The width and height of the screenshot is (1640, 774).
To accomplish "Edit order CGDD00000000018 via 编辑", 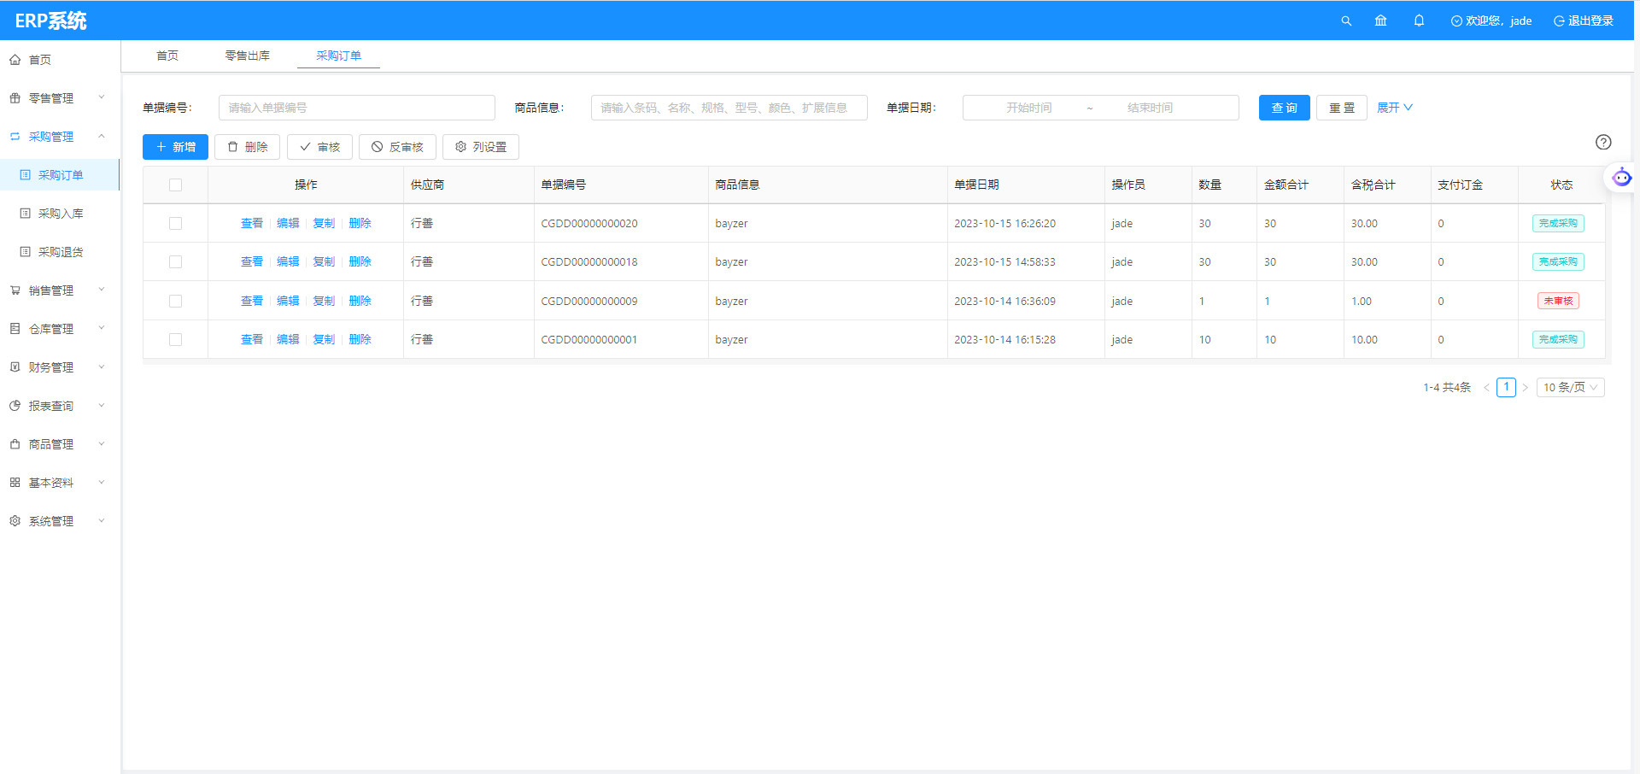I will pyautogui.click(x=288, y=261).
